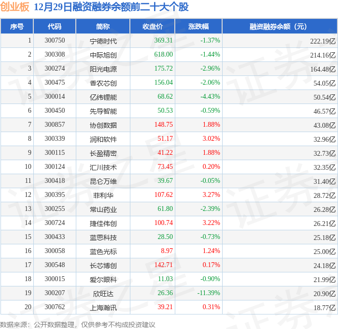Click closing price 51.17
This screenshot has height=329, width=338.
point(165,139)
